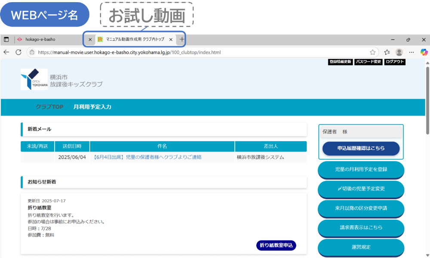Open tab actions menu icon
This screenshot has width=430, height=258.
click(x=6, y=39)
